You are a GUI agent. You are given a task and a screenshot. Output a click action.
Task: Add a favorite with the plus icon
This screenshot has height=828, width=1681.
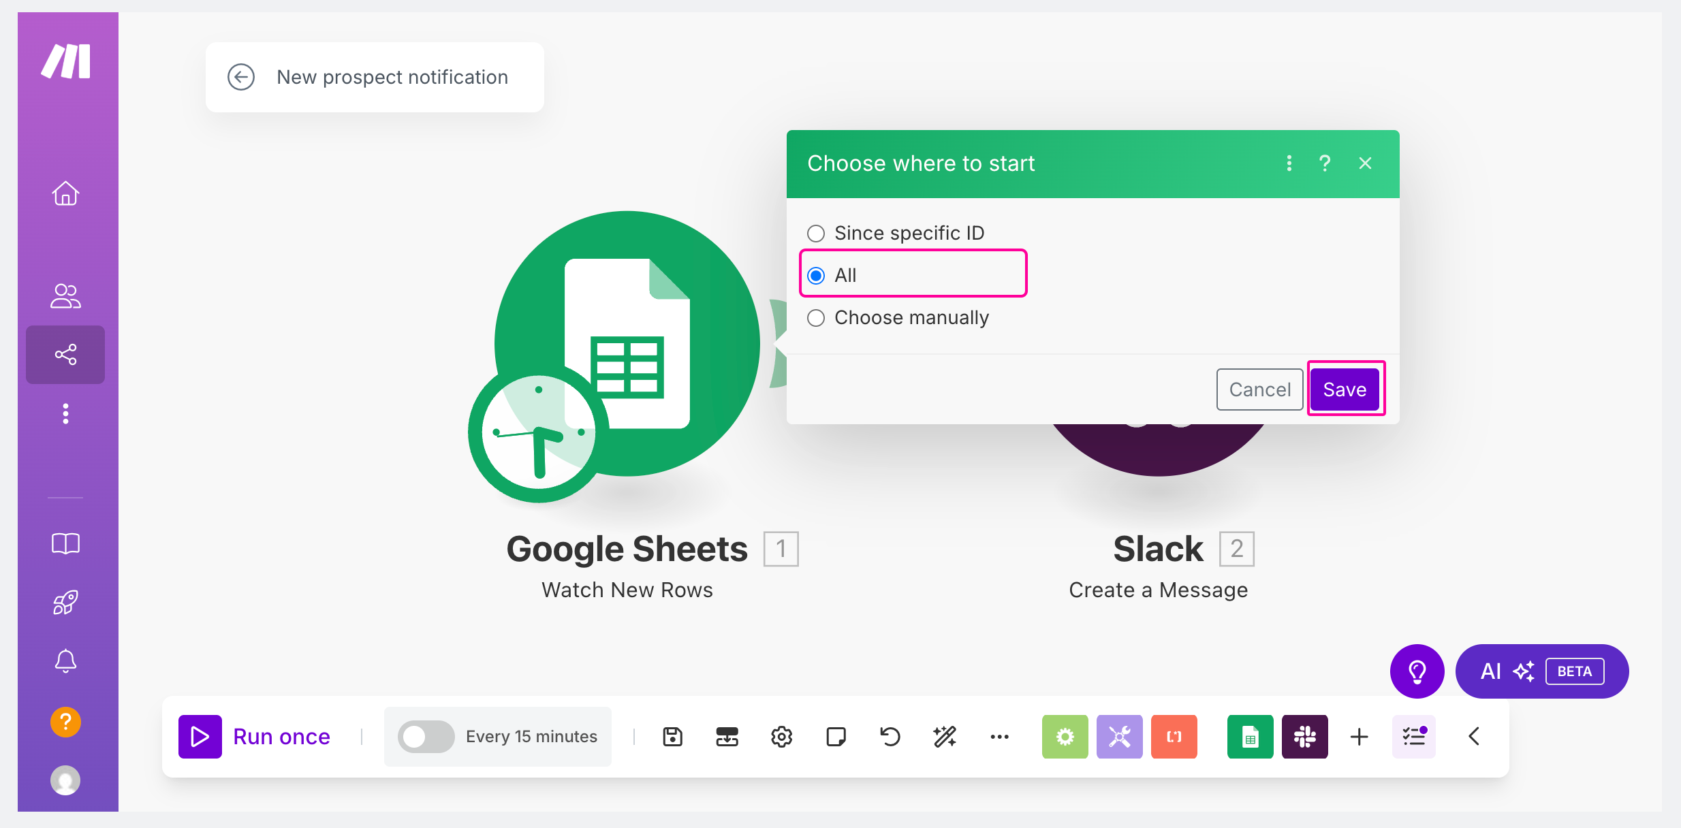point(1359,737)
